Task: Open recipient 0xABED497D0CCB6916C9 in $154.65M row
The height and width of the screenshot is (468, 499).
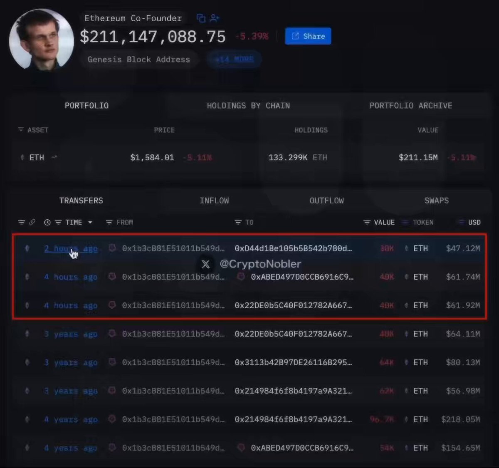Action: pos(302,448)
